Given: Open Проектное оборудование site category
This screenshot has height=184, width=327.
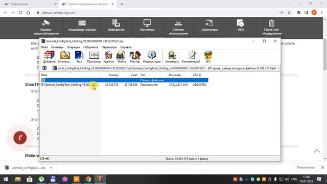Looking at the screenshot, I should coord(272,28).
